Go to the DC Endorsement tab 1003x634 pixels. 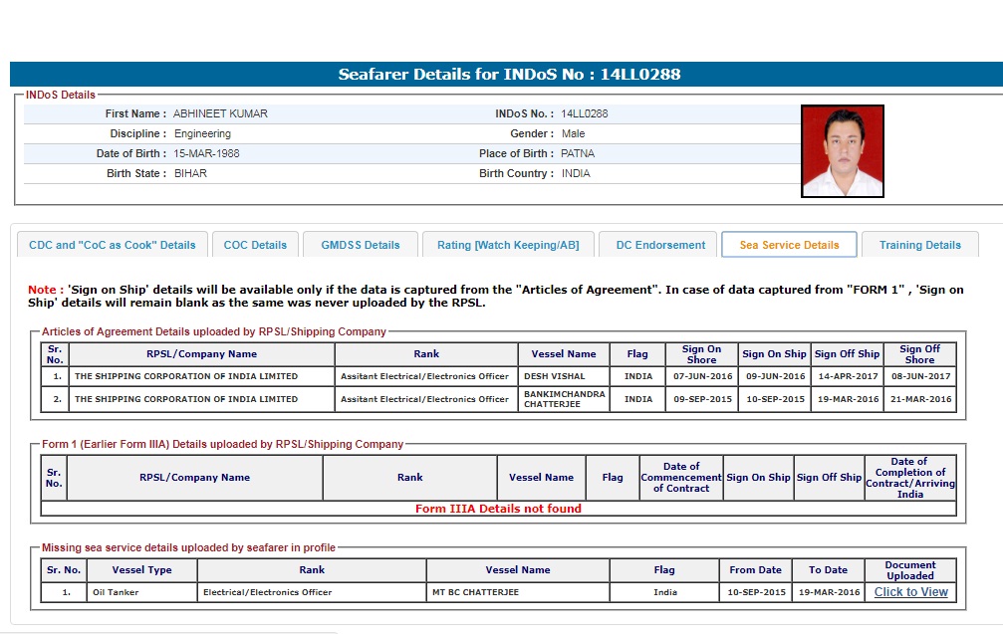(x=660, y=245)
